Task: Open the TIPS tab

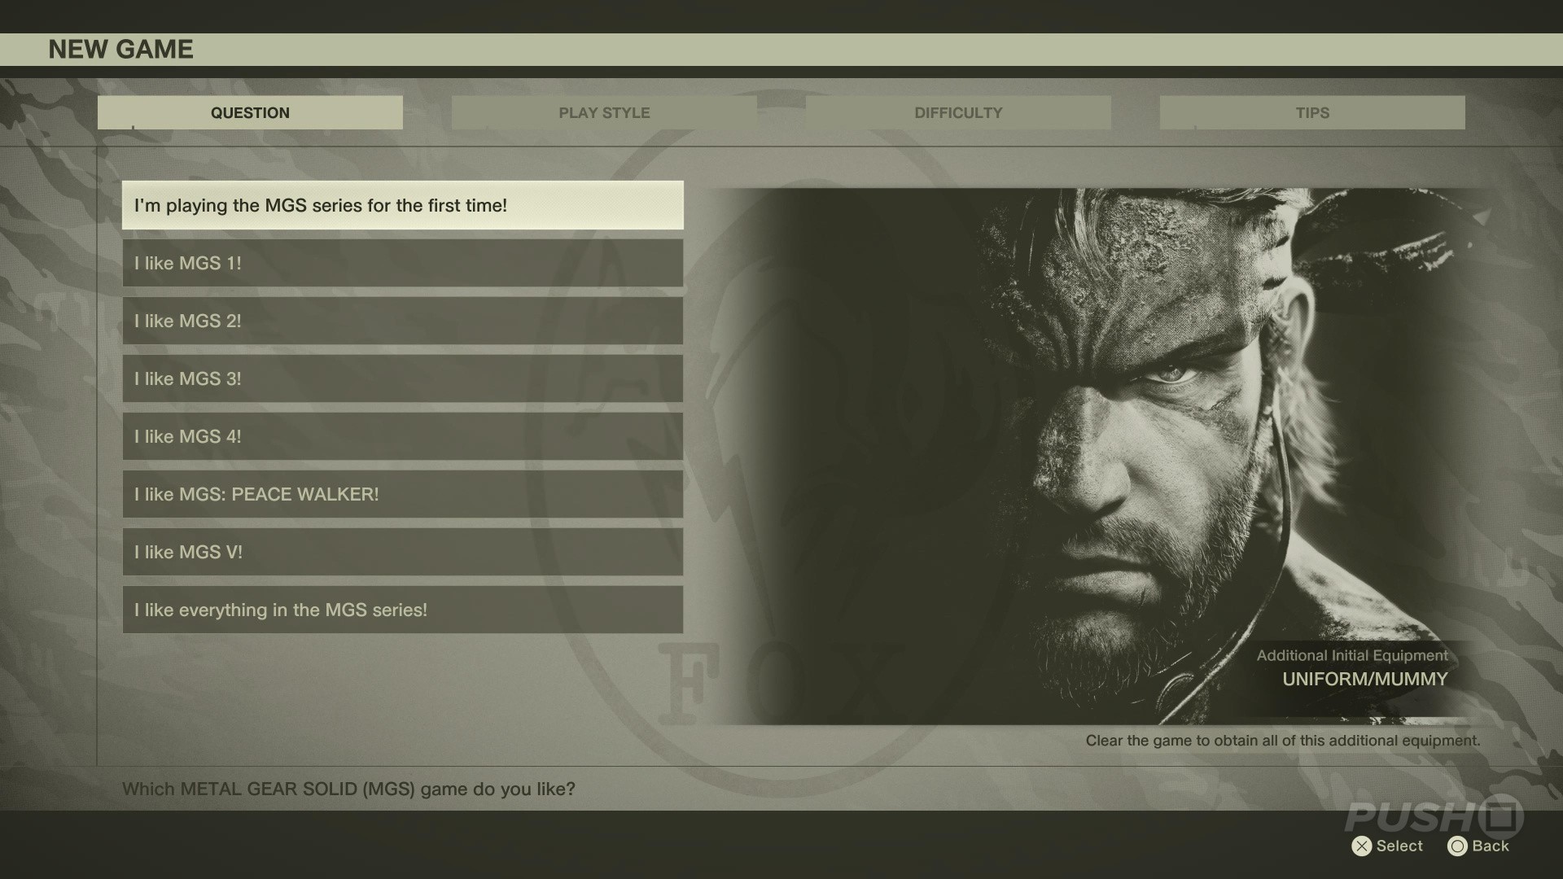Action: point(1312,113)
